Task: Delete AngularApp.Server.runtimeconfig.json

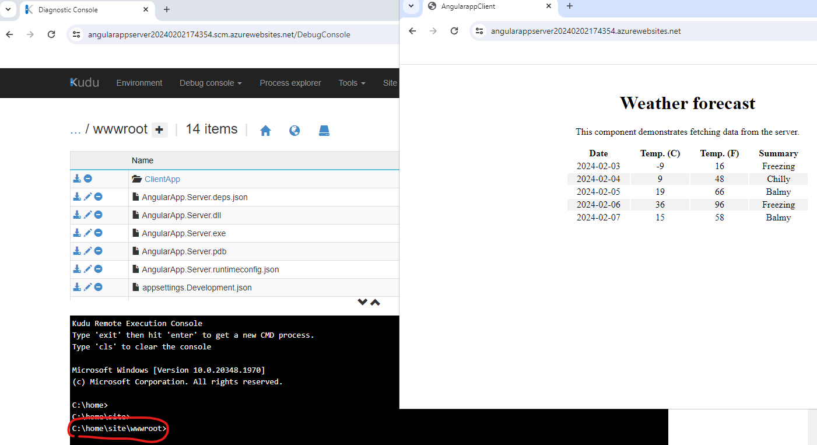Action: pyautogui.click(x=99, y=269)
